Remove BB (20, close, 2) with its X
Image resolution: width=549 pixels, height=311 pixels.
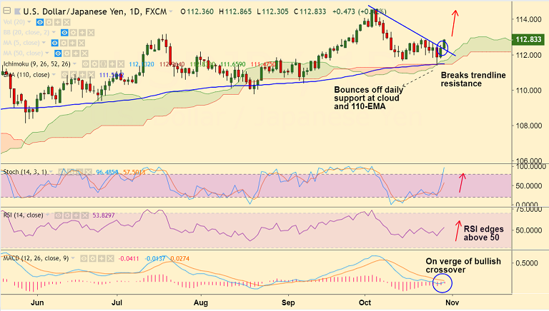tap(91, 33)
